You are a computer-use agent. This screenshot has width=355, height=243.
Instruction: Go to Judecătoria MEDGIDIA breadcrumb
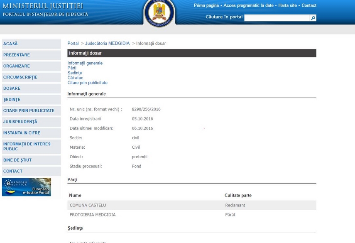tap(107, 43)
